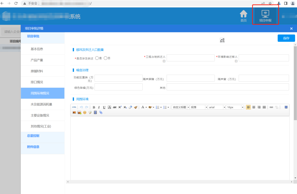This screenshot has width=297, height=194.
Task: Click the redo arrow in editor toolbar
Action: pyautogui.click(x=87, y=107)
